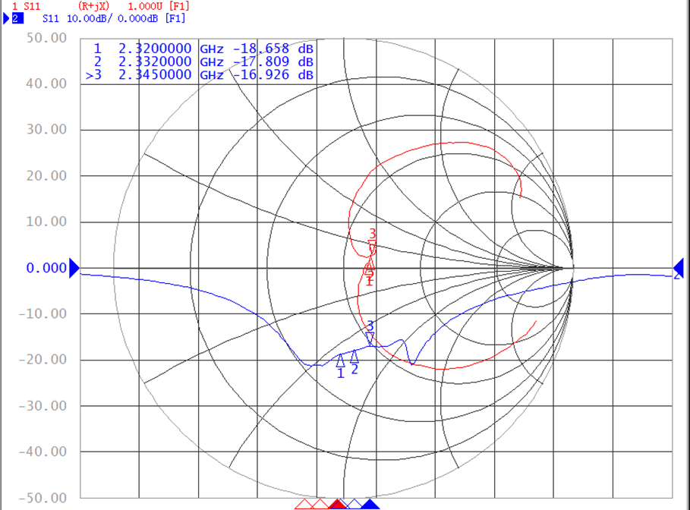Click the 50.00 top scale label

pyautogui.click(x=48, y=38)
